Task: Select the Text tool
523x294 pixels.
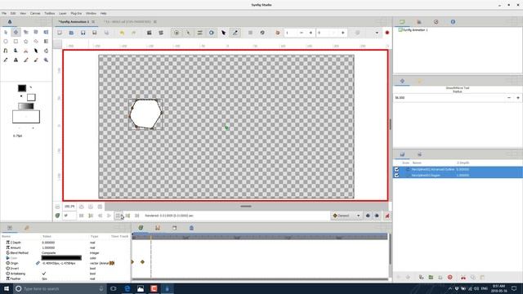Action: tap(16, 60)
